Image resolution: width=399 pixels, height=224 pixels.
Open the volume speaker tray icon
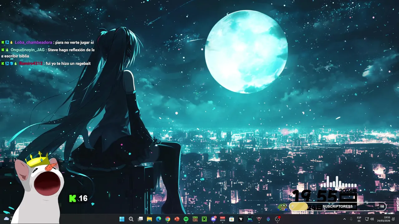coord(372,219)
